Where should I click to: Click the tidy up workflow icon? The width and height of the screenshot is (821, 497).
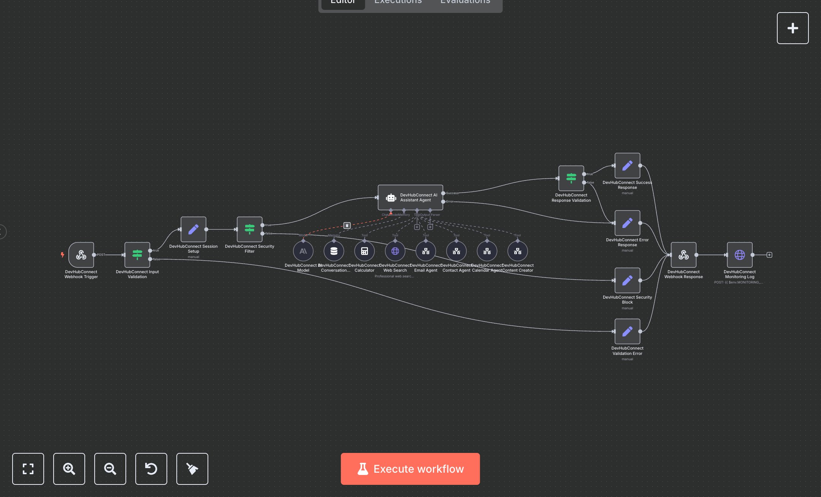point(192,469)
